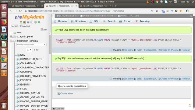Collapse the phpMyAdmin navigation panel arrow

pos(53,16)
